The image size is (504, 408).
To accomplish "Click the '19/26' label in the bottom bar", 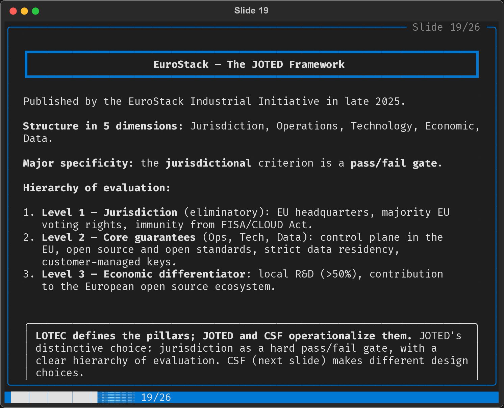I will 156,398.
